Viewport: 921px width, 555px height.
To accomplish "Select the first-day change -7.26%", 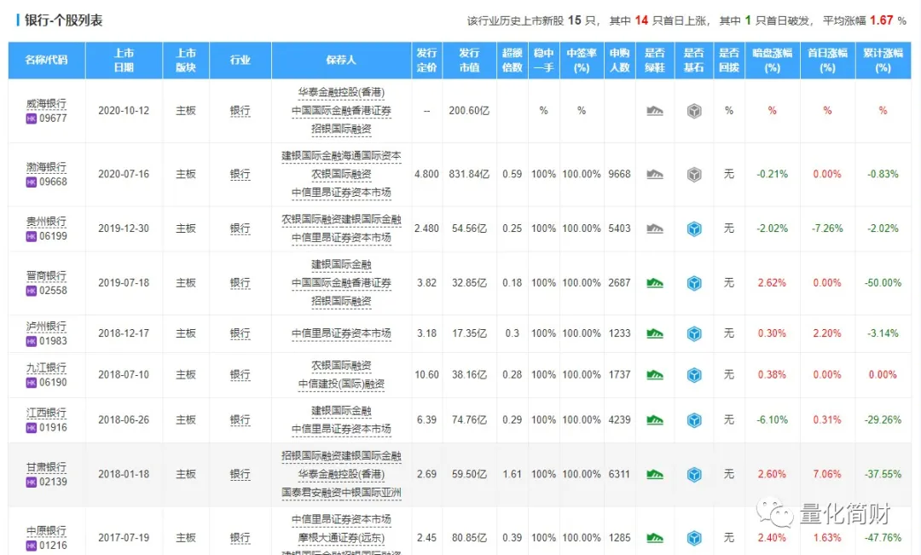I will point(827,228).
